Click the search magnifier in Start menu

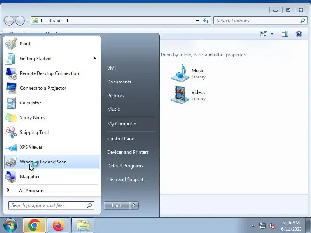click(89, 205)
